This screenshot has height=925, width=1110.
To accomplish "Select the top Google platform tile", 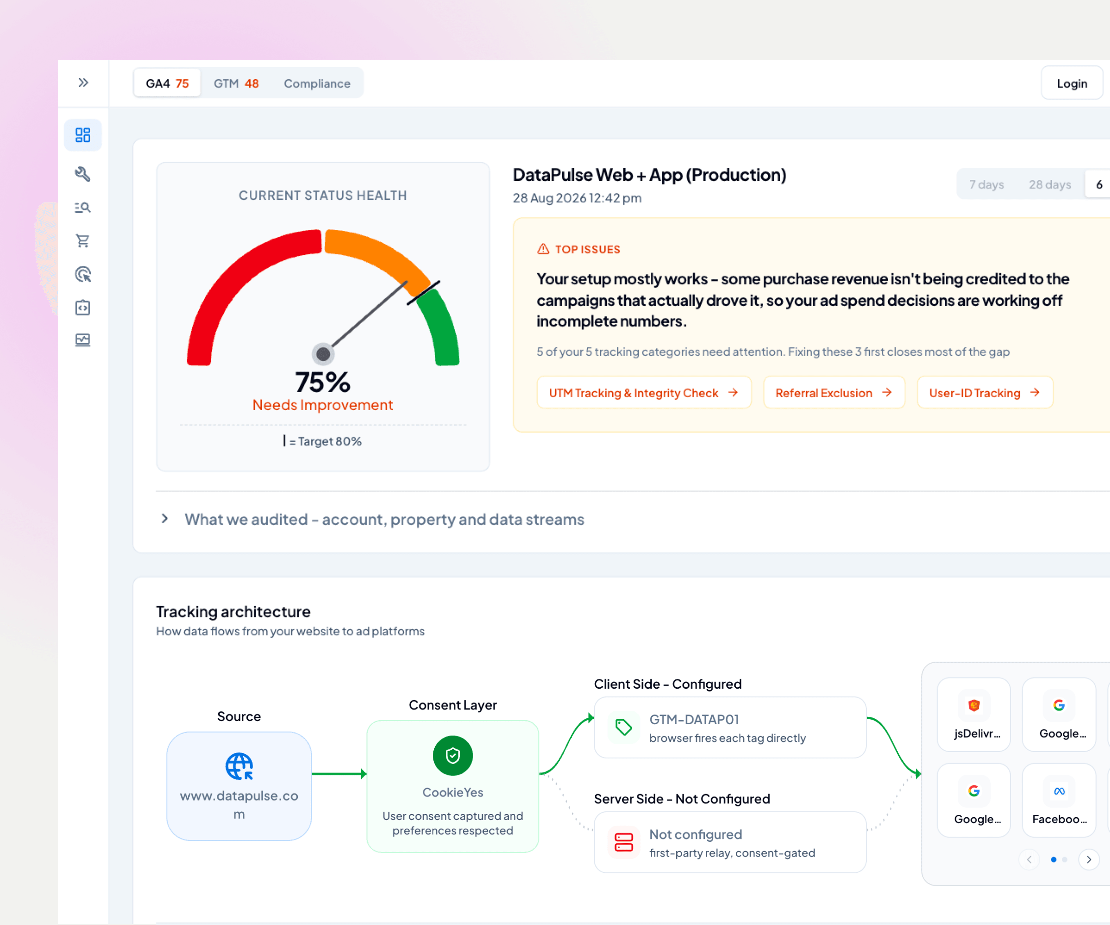I will pyautogui.click(x=1059, y=715).
